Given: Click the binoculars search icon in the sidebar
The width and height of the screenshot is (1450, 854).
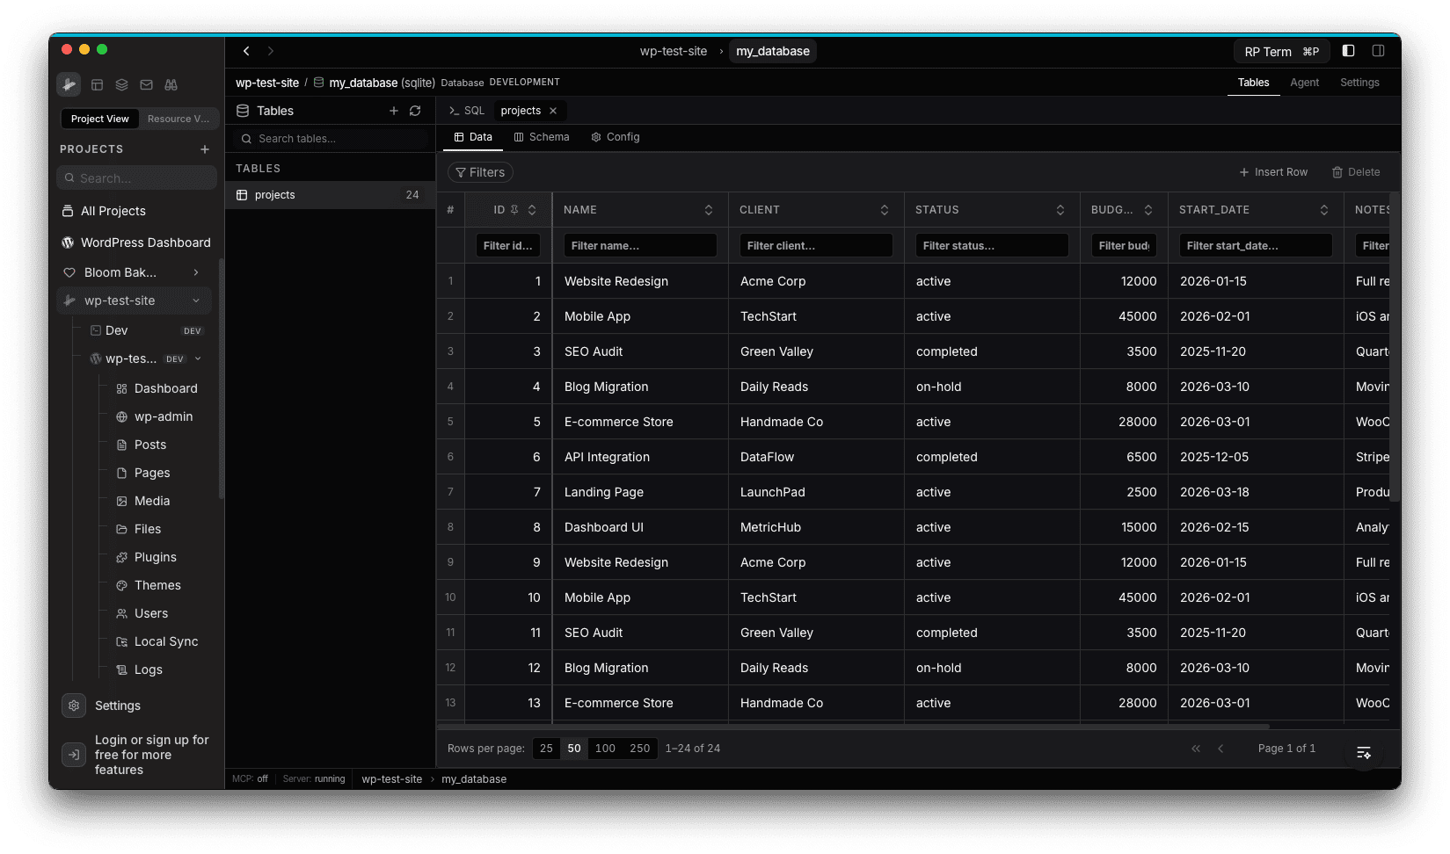Looking at the screenshot, I should [x=171, y=84].
